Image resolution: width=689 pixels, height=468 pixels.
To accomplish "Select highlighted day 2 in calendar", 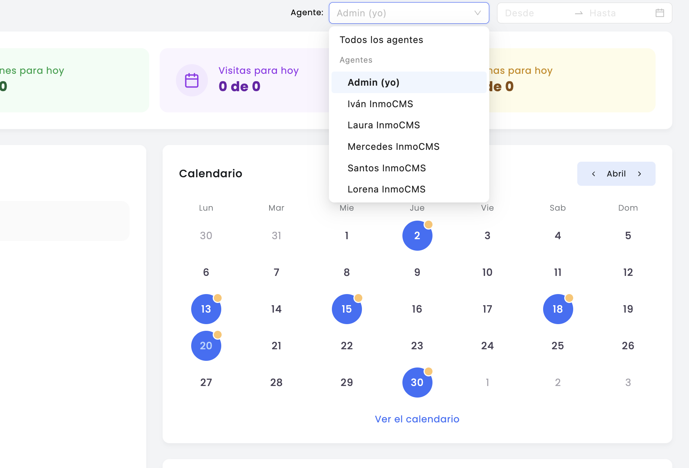I will point(417,235).
